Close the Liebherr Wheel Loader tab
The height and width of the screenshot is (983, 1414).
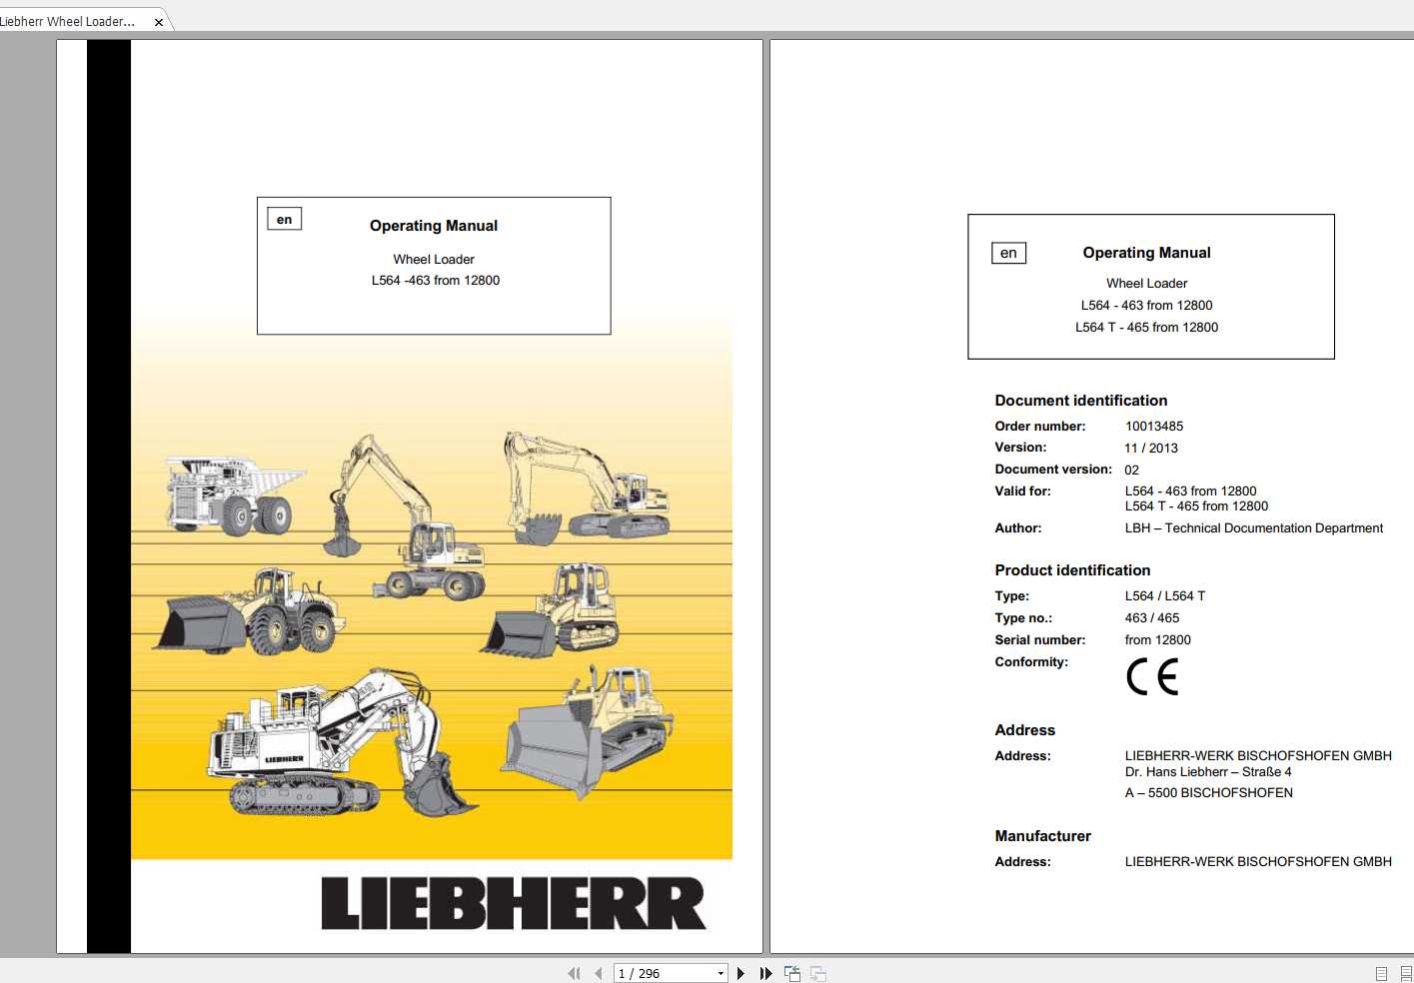[158, 20]
